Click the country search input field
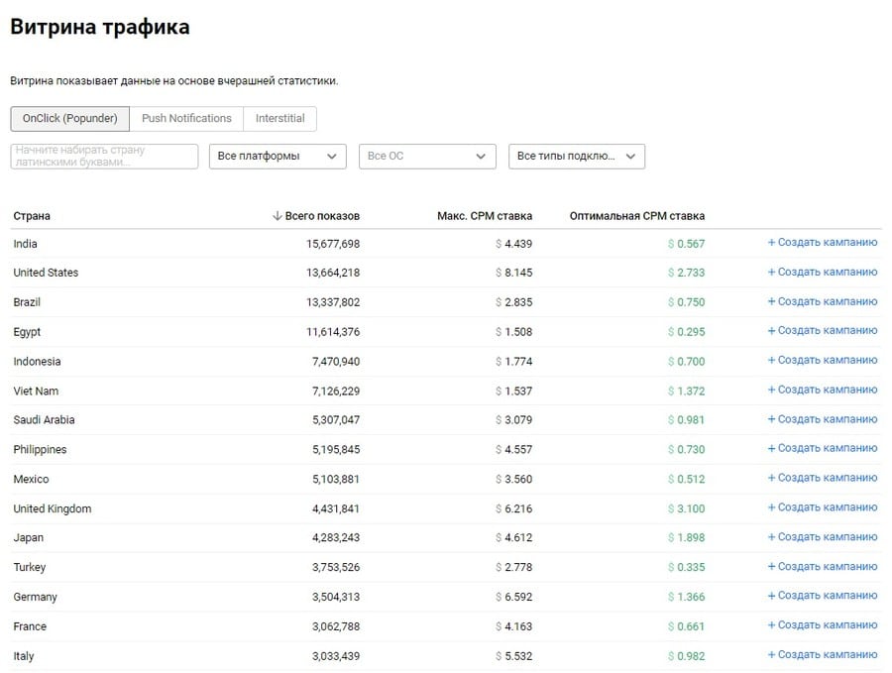 click(104, 156)
